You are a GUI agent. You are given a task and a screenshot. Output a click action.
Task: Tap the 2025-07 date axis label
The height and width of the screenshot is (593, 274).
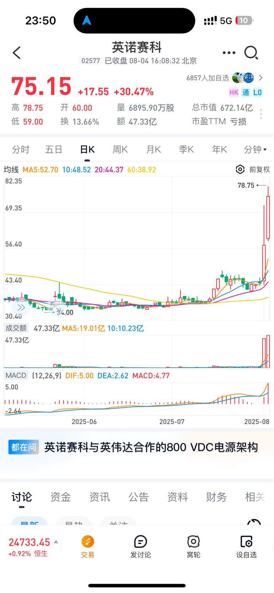click(x=172, y=422)
